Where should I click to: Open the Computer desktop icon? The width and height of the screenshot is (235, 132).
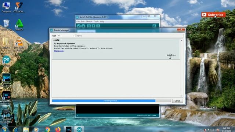pyautogui.click(x=6, y=7)
